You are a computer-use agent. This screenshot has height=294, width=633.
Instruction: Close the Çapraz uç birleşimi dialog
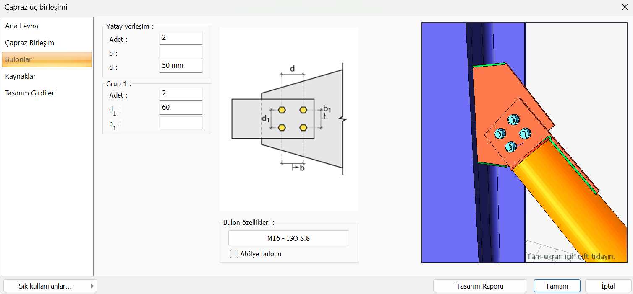coord(624,7)
